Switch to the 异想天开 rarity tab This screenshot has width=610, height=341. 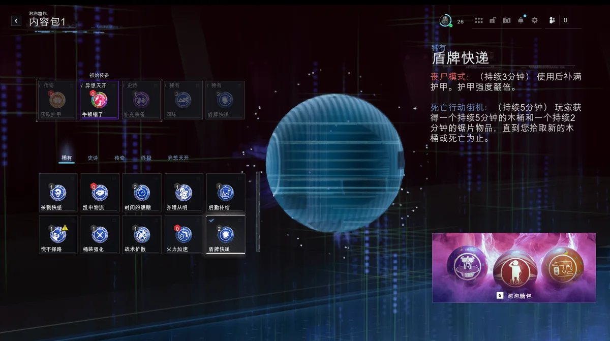point(178,158)
